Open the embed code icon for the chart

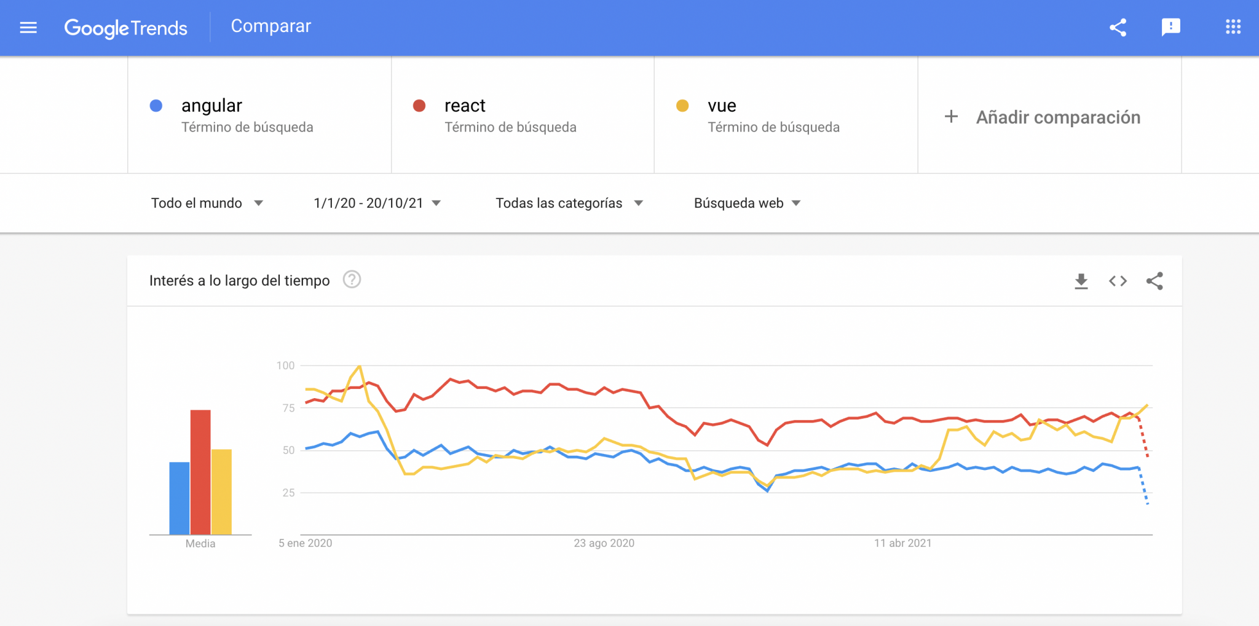click(x=1118, y=281)
